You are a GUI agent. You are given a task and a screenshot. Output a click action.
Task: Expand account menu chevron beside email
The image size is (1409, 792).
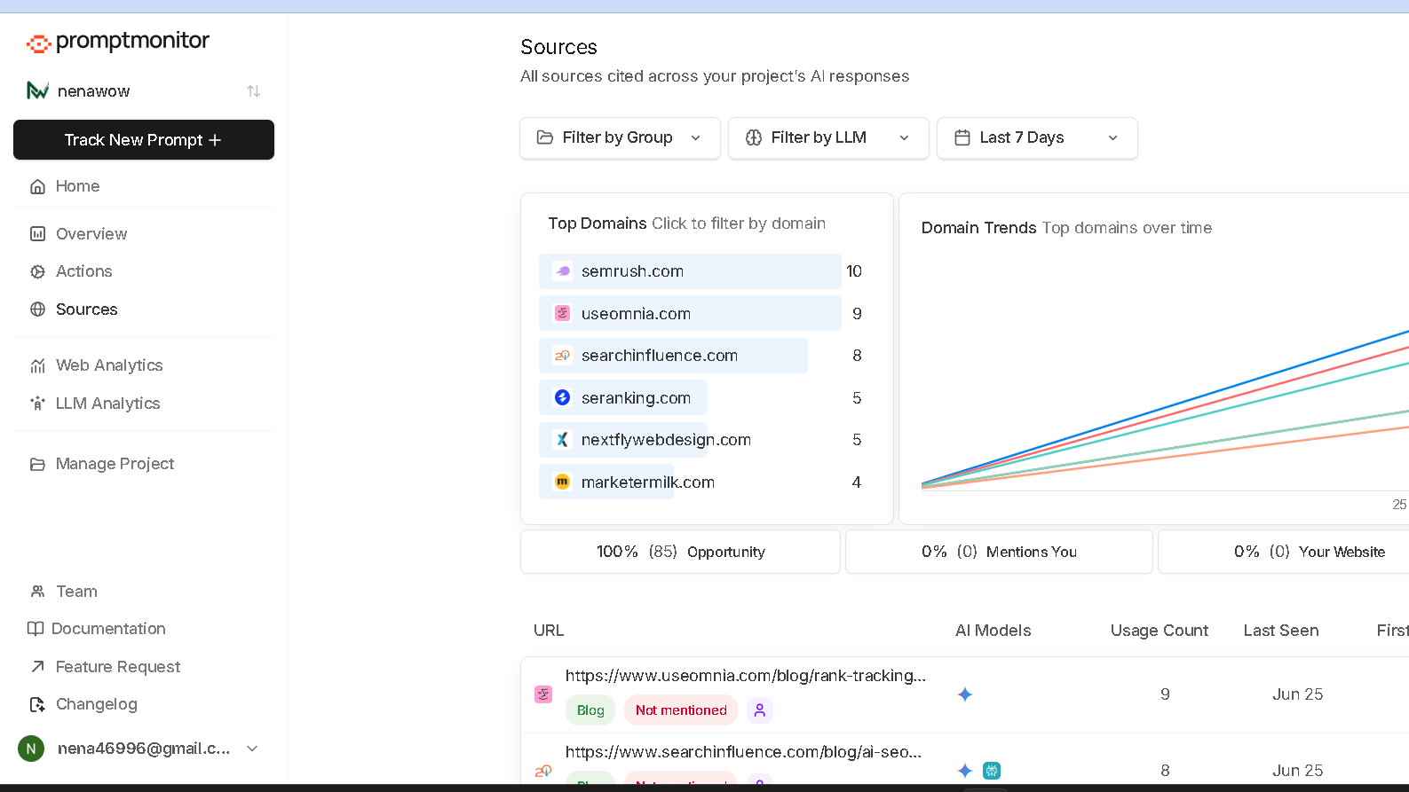click(252, 749)
